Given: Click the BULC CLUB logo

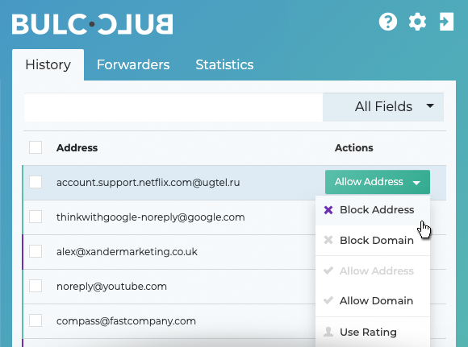Looking at the screenshot, I should (92, 24).
